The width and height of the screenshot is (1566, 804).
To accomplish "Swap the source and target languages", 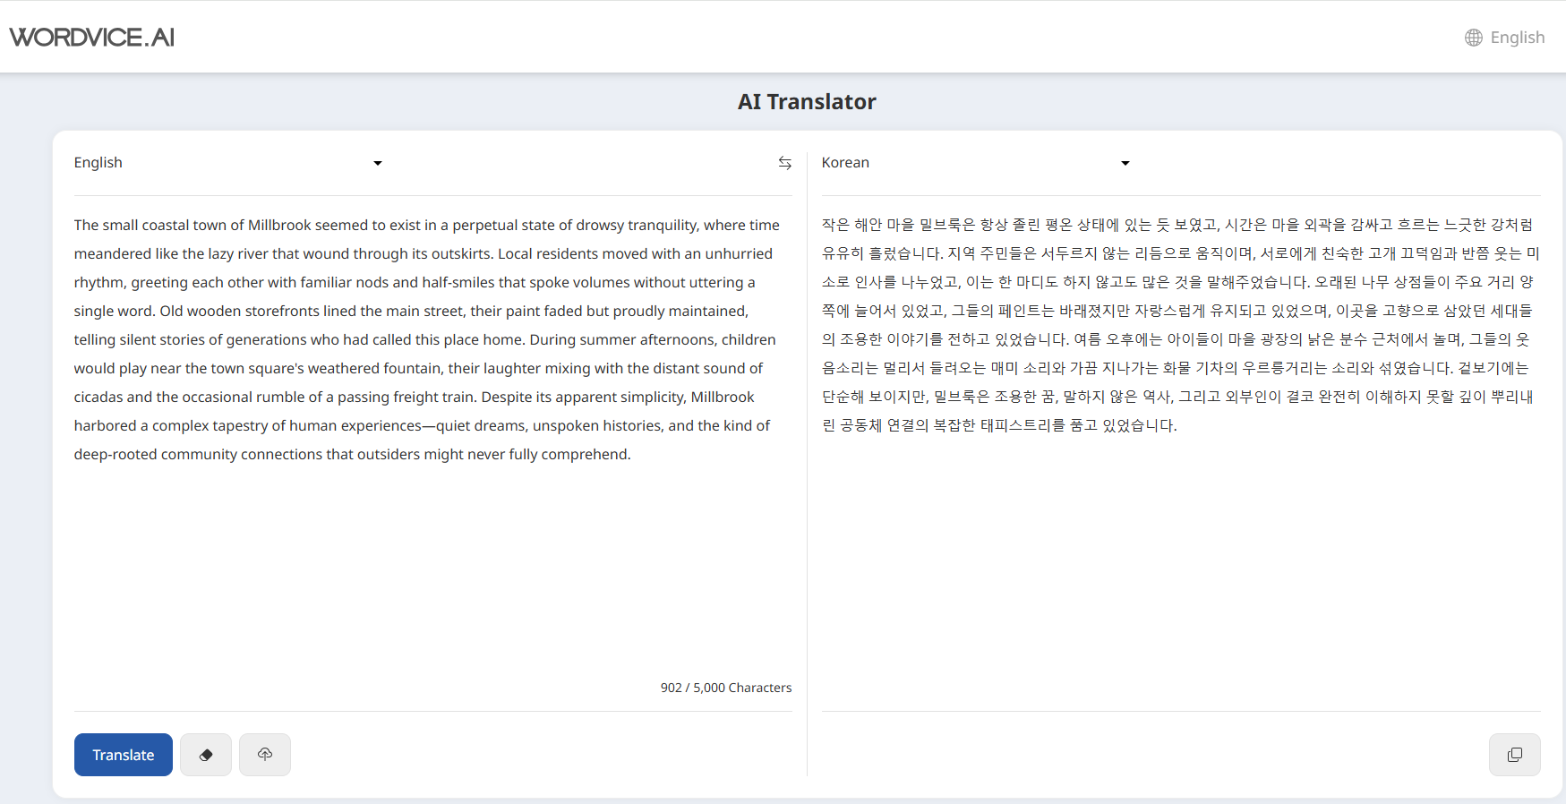I will coord(784,163).
